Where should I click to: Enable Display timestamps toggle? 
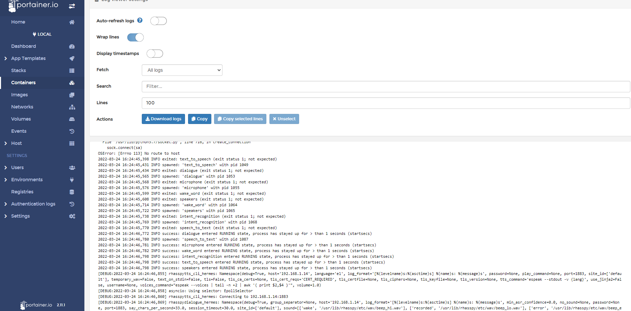(155, 54)
